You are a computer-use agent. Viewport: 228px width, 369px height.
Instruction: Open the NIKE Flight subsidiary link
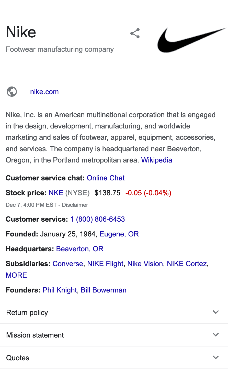105,264
